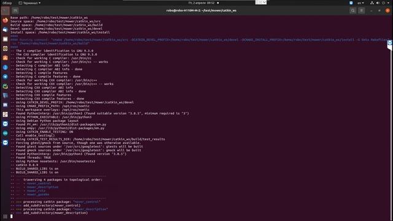Click the terminal window title
This screenshot has height=221, width=393.
[x=201, y=10]
